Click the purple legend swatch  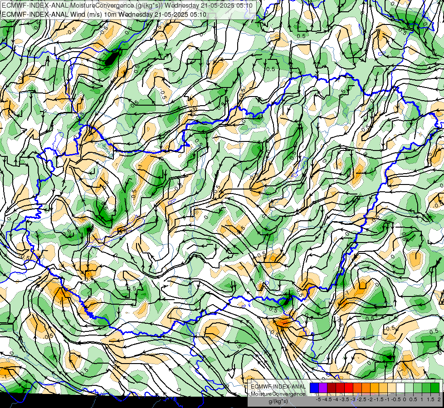(323, 388)
